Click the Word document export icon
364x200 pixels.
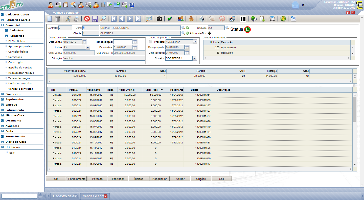click(293, 19)
